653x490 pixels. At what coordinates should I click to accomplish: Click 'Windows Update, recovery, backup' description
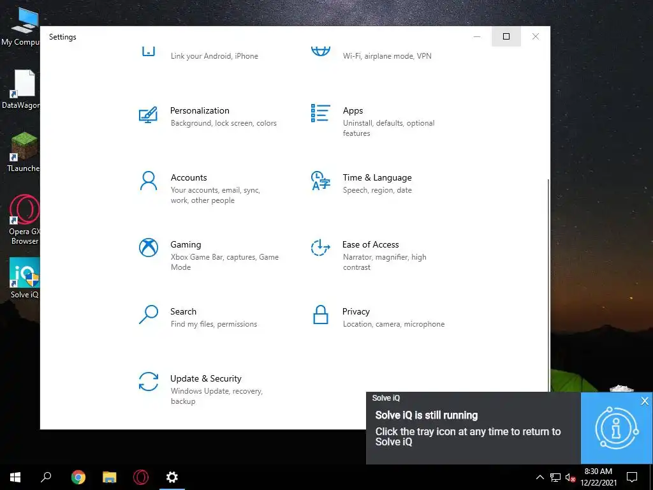coord(217,396)
